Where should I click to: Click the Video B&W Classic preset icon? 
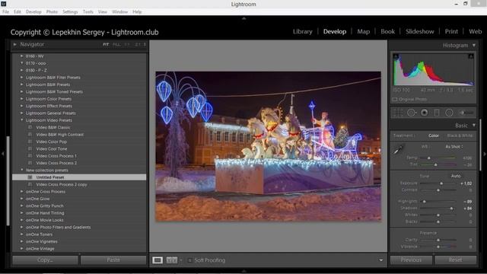[30, 127]
